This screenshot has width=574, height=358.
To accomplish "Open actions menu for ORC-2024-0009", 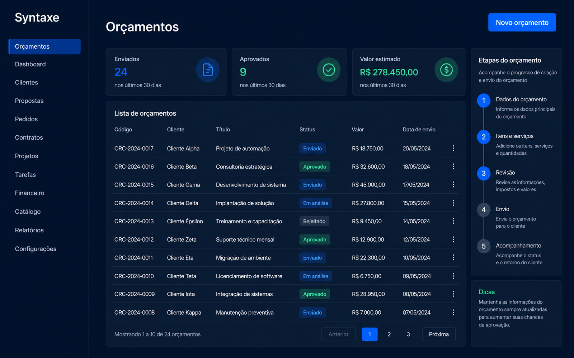I will coord(453,294).
